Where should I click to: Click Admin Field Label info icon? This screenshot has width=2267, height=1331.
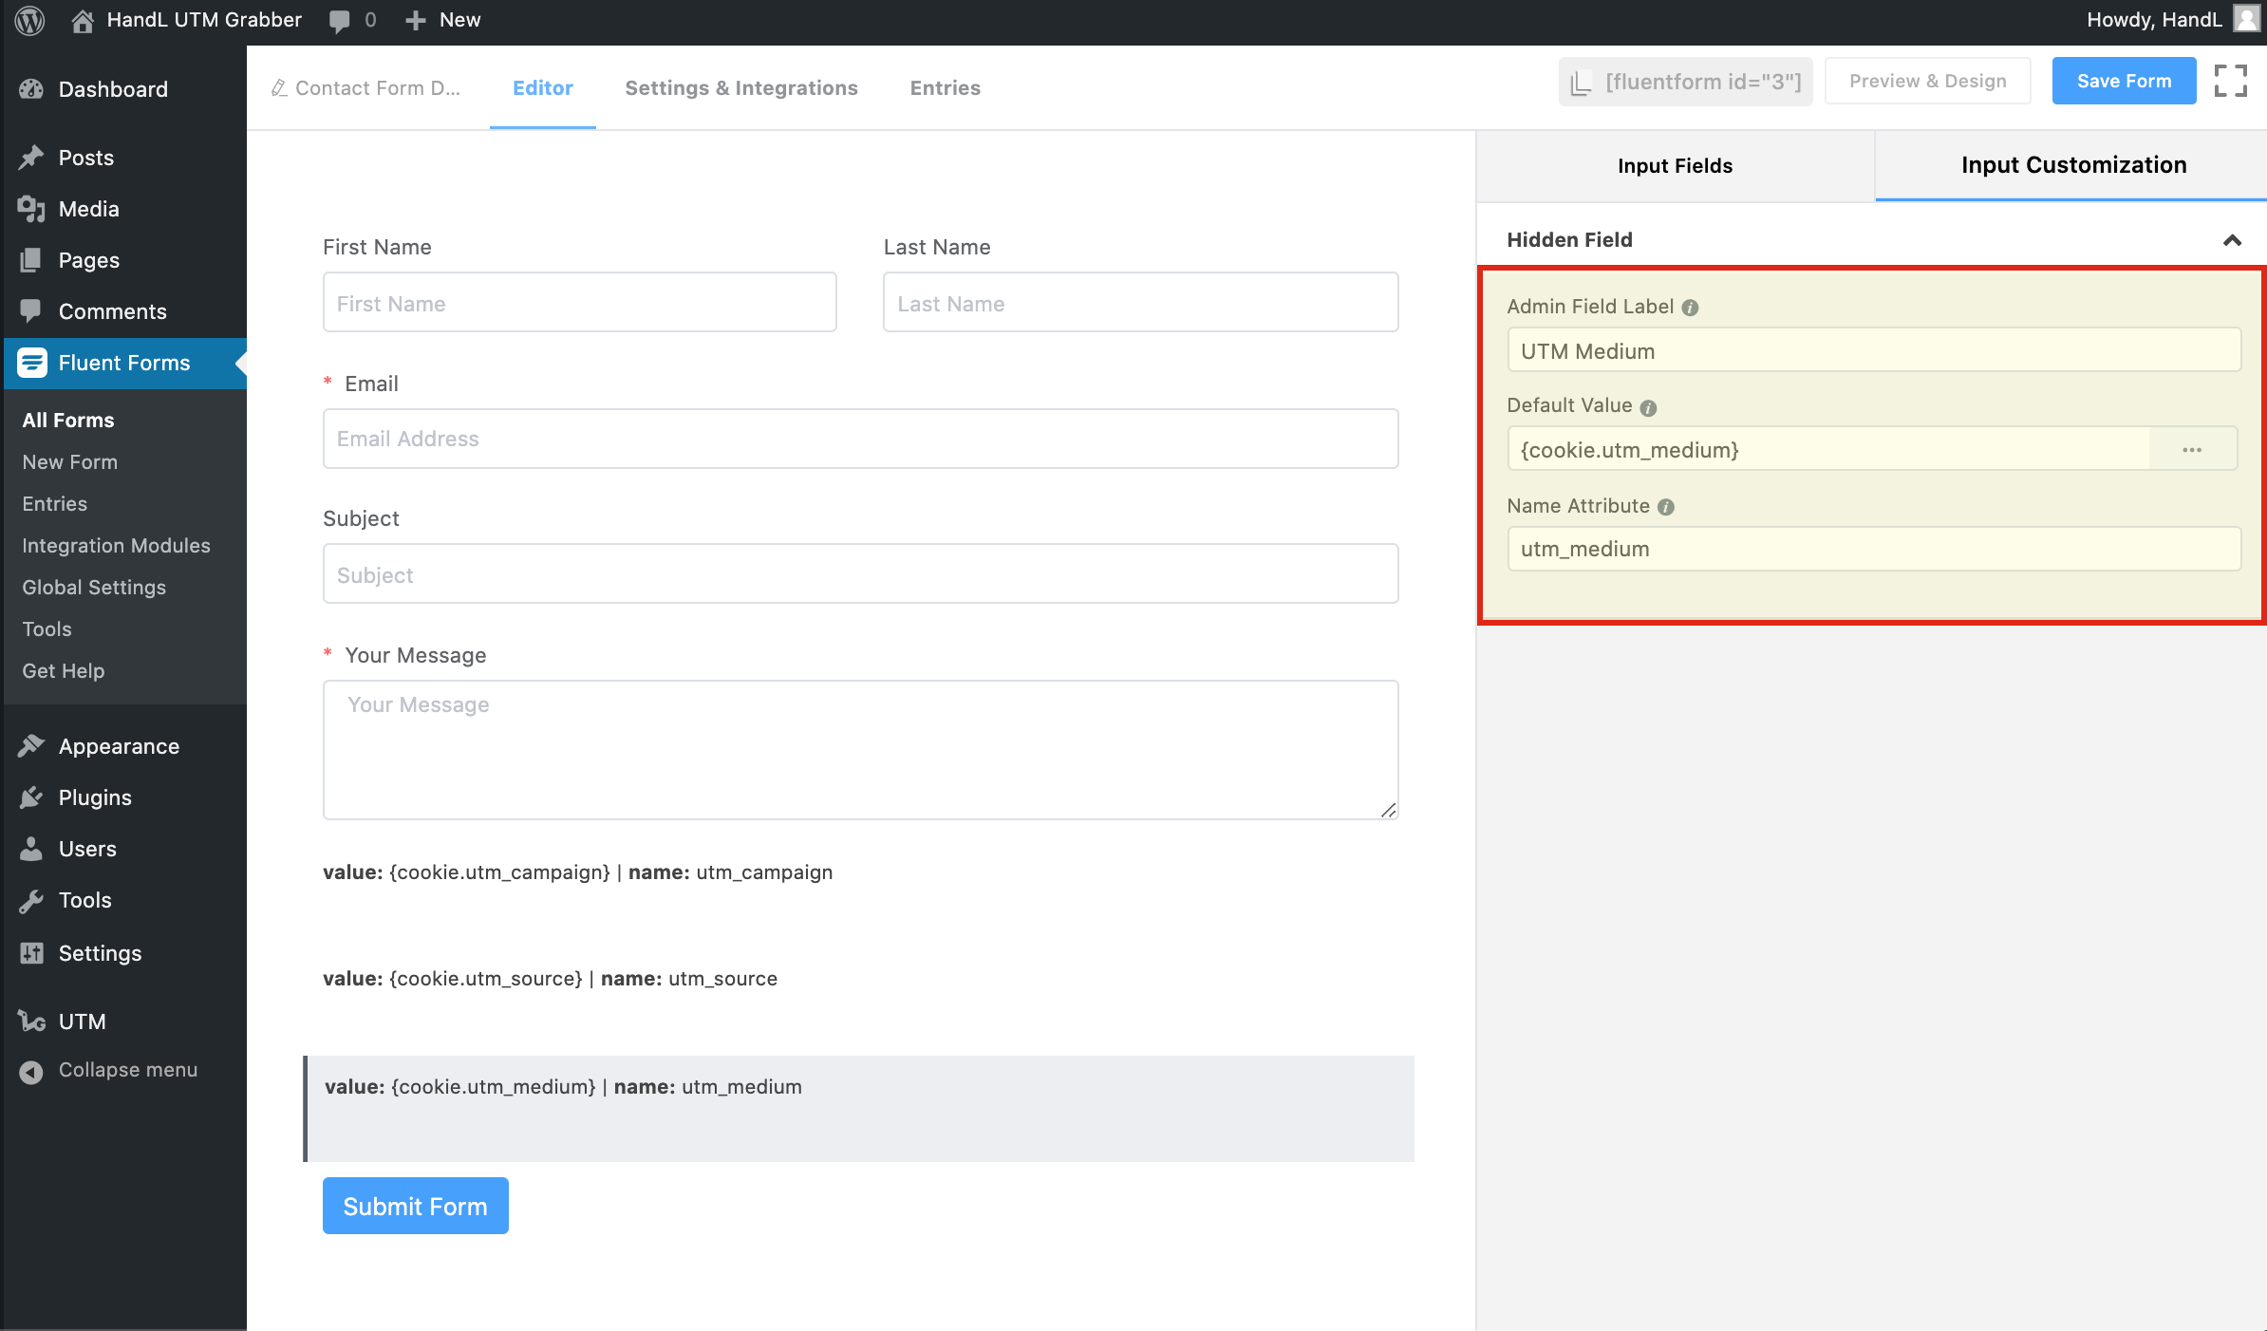coord(1690,308)
